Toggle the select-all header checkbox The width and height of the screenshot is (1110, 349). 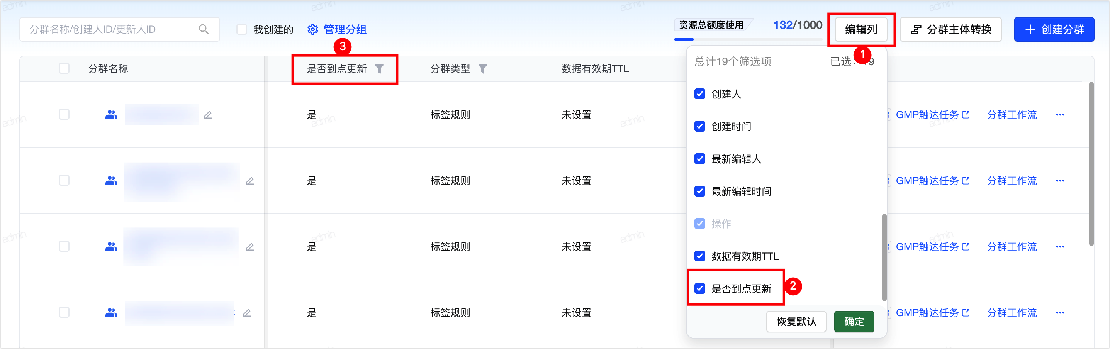click(64, 68)
